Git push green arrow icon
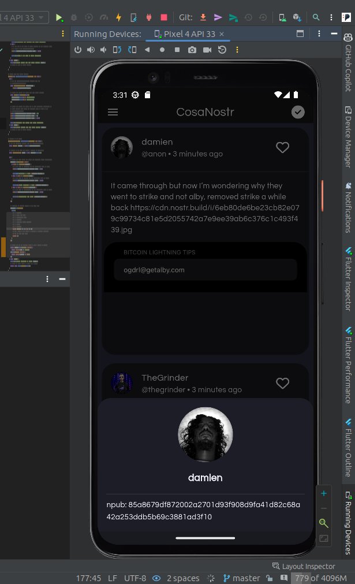The height and width of the screenshot is (584, 355). pyautogui.click(x=233, y=17)
